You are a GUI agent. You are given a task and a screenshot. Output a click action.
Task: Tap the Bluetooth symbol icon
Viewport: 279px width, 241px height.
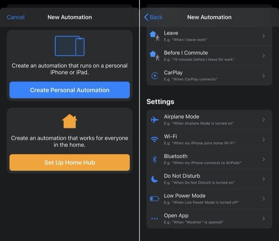155,159
